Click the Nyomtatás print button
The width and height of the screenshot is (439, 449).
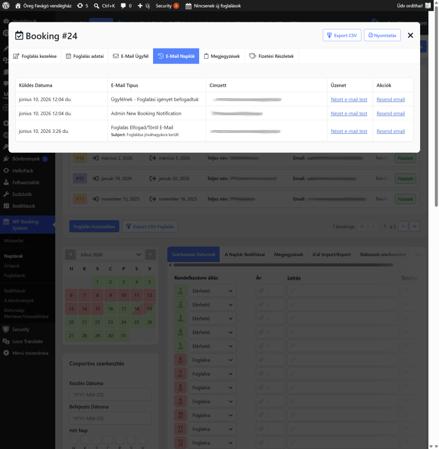point(382,35)
